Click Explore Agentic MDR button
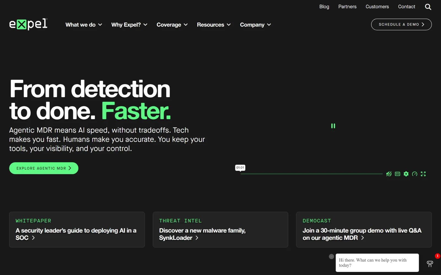 click(44, 168)
